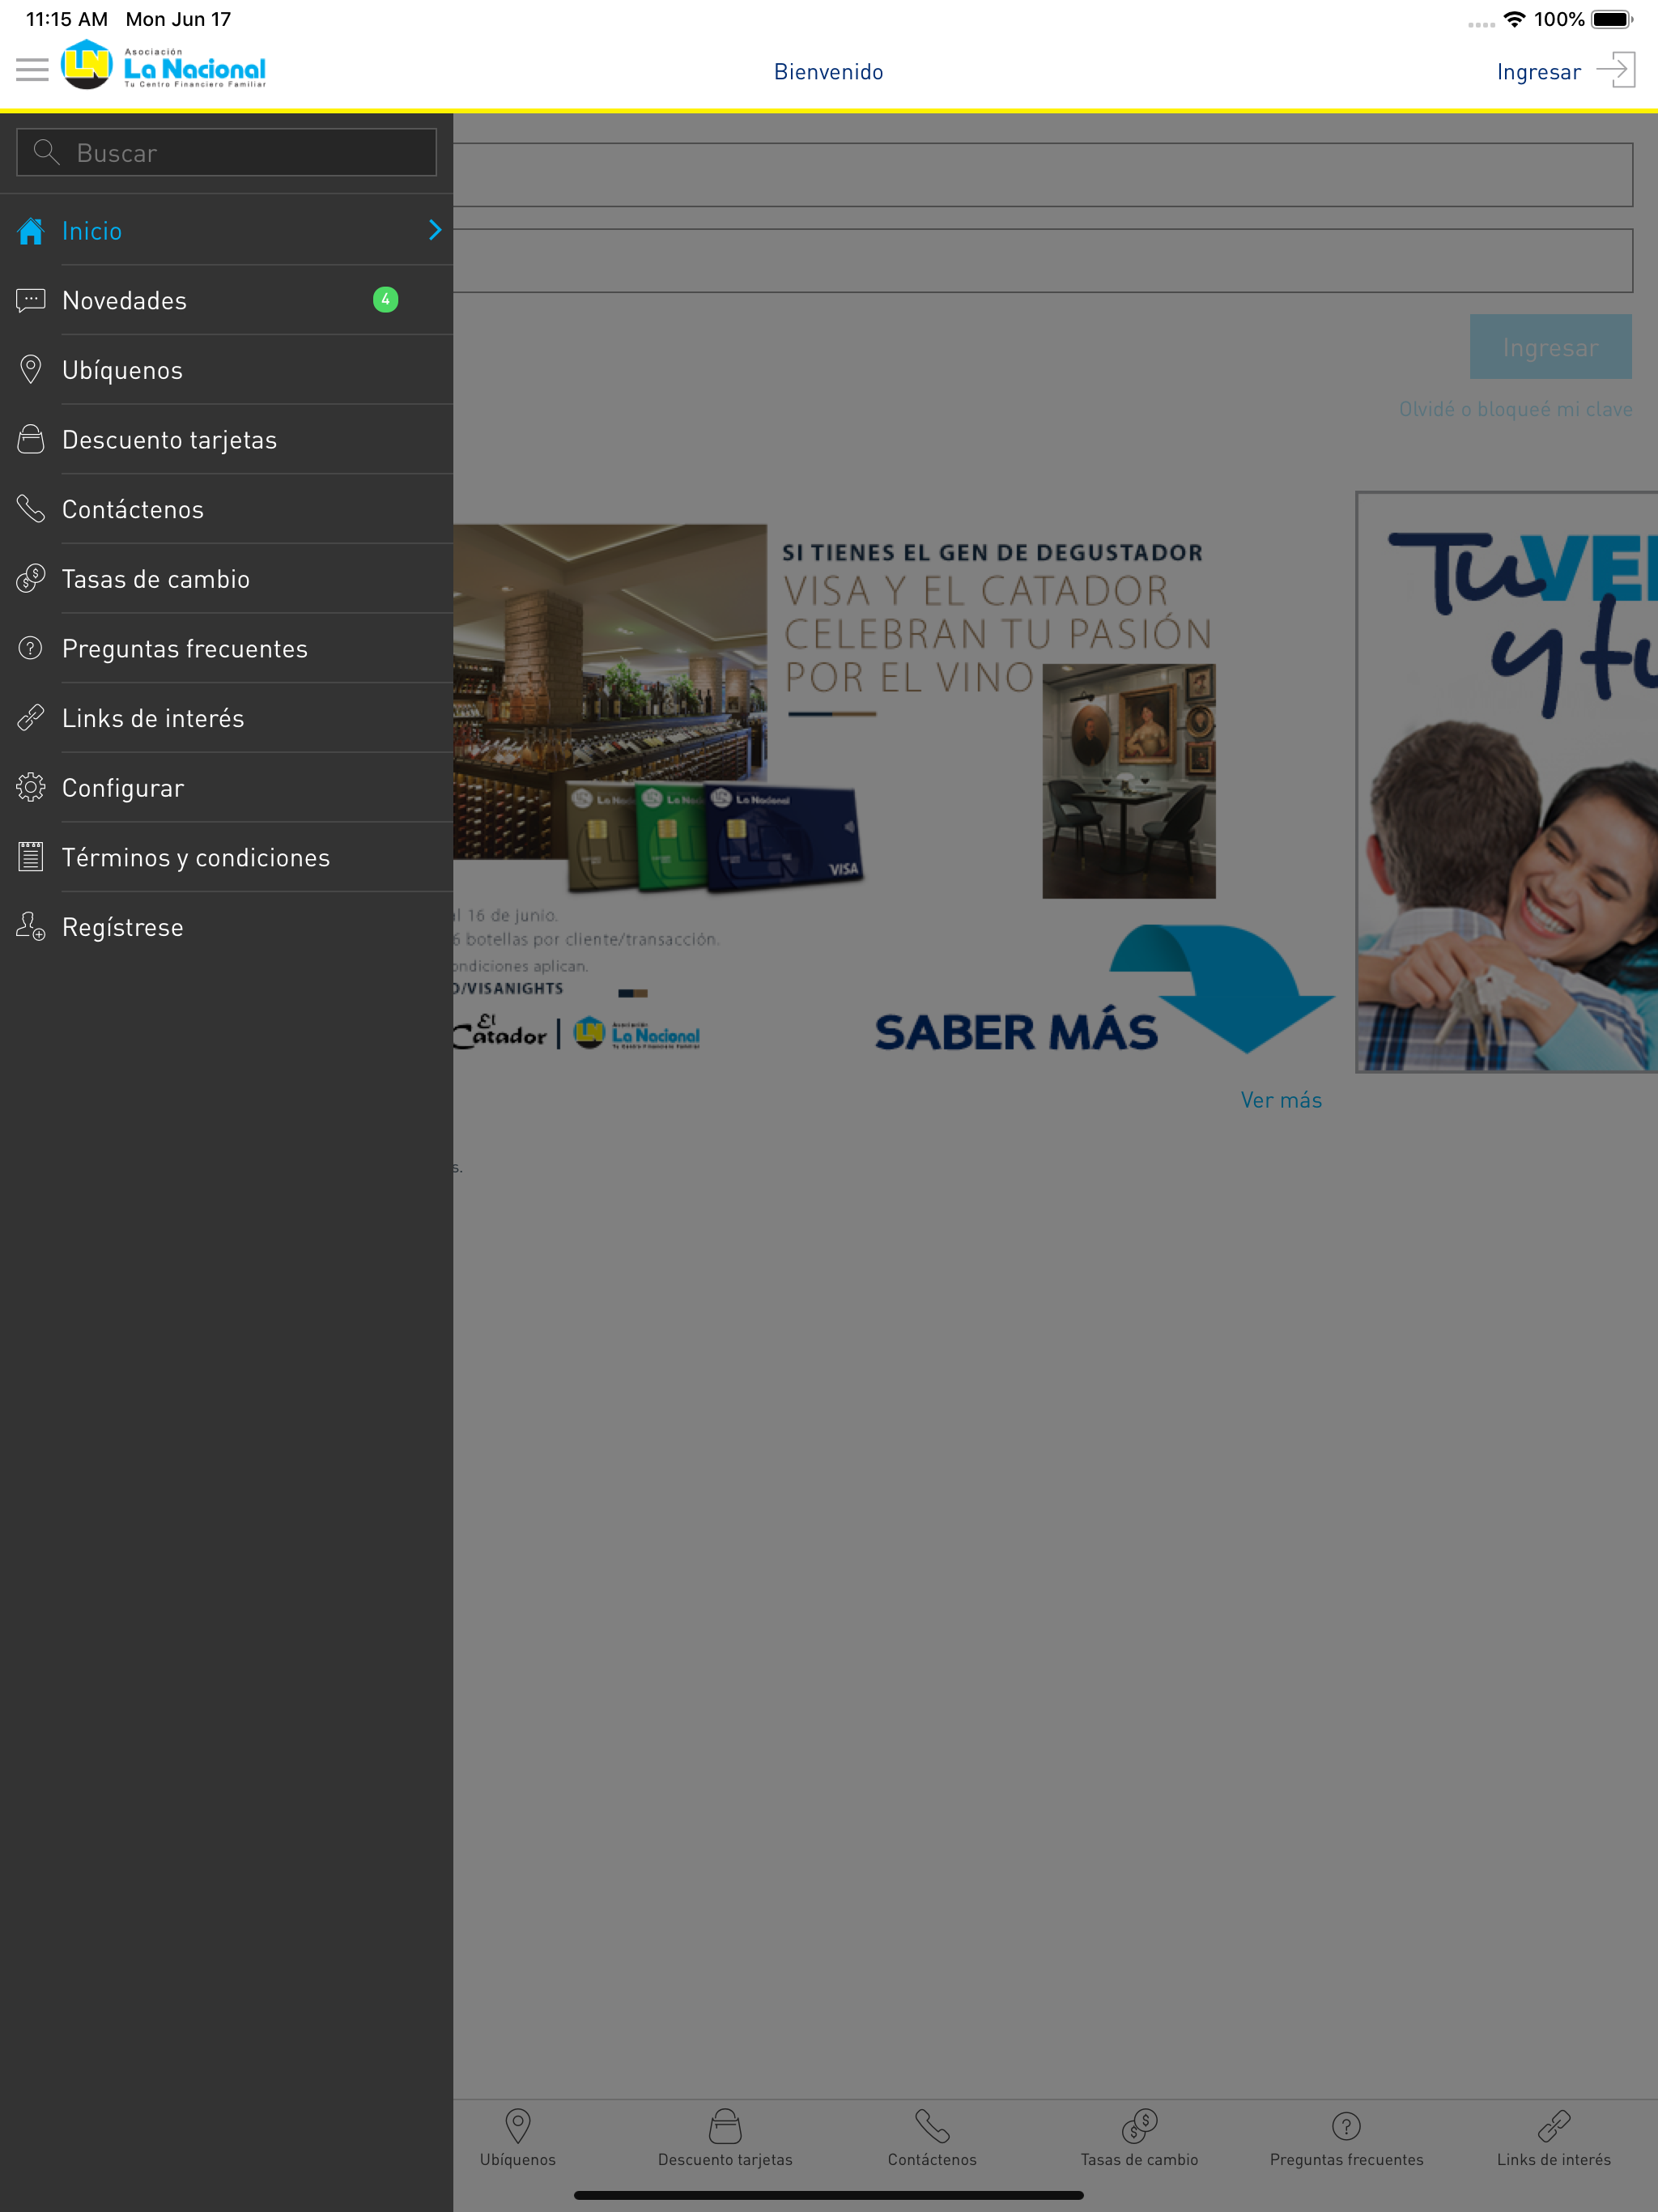Open Descuento tarjetas in side menu

(226, 439)
